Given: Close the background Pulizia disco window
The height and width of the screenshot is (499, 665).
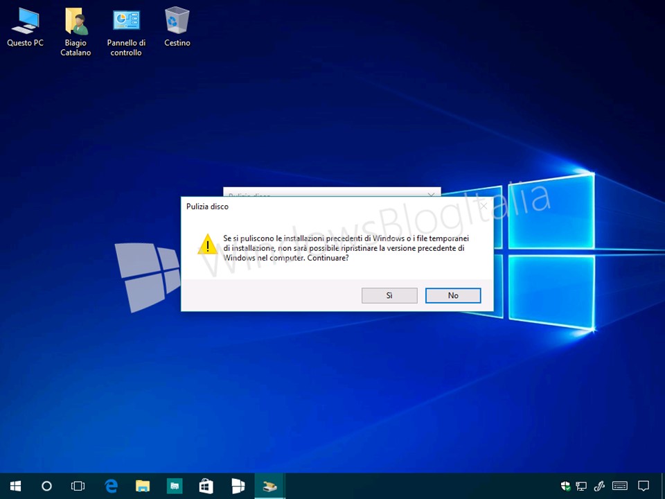Looking at the screenshot, I should point(431,195).
